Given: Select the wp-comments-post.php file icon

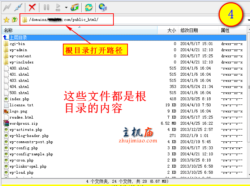Looking at the screenshot, I should 6,142.
